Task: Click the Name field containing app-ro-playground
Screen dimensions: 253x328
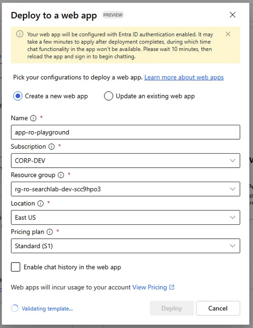Action: [x=125, y=132]
